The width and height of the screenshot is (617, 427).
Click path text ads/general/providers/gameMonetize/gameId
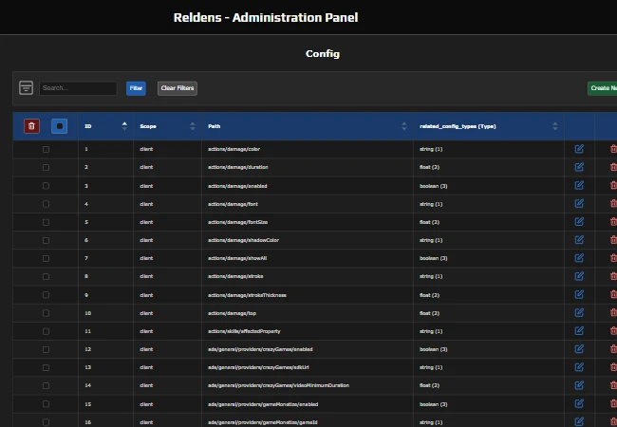point(262,422)
